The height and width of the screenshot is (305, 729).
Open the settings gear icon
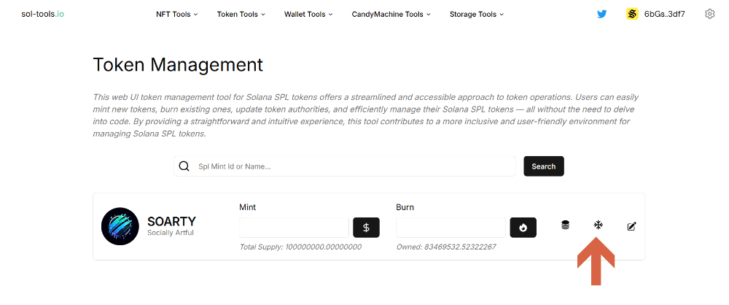click(710, 14)
